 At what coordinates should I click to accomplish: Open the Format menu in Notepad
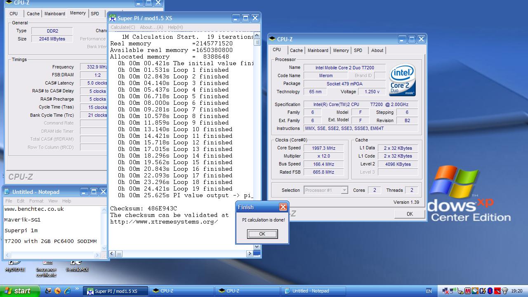(x=36, y=201)
